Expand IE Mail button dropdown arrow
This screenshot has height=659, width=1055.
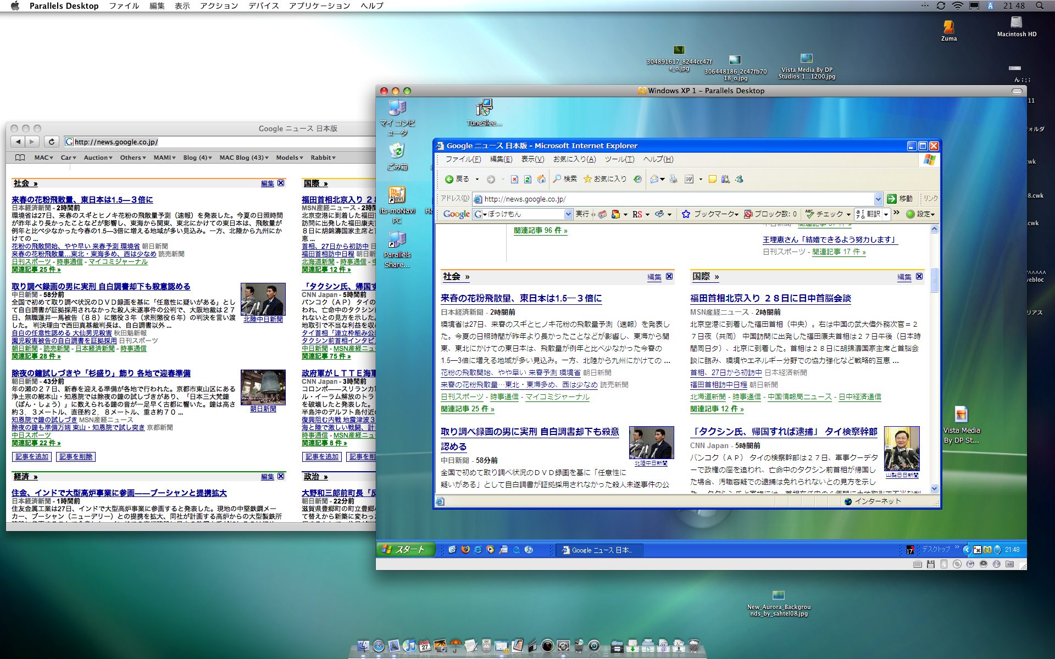click(662, 179)
